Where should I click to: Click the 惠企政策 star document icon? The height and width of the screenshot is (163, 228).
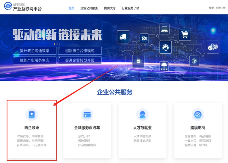32,114
